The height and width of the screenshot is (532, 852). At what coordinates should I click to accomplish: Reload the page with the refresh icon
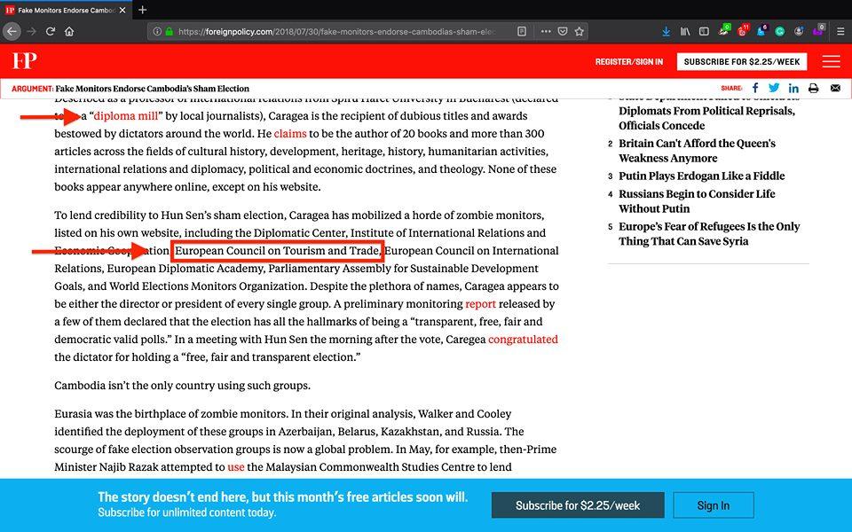(x=51, y=32)
